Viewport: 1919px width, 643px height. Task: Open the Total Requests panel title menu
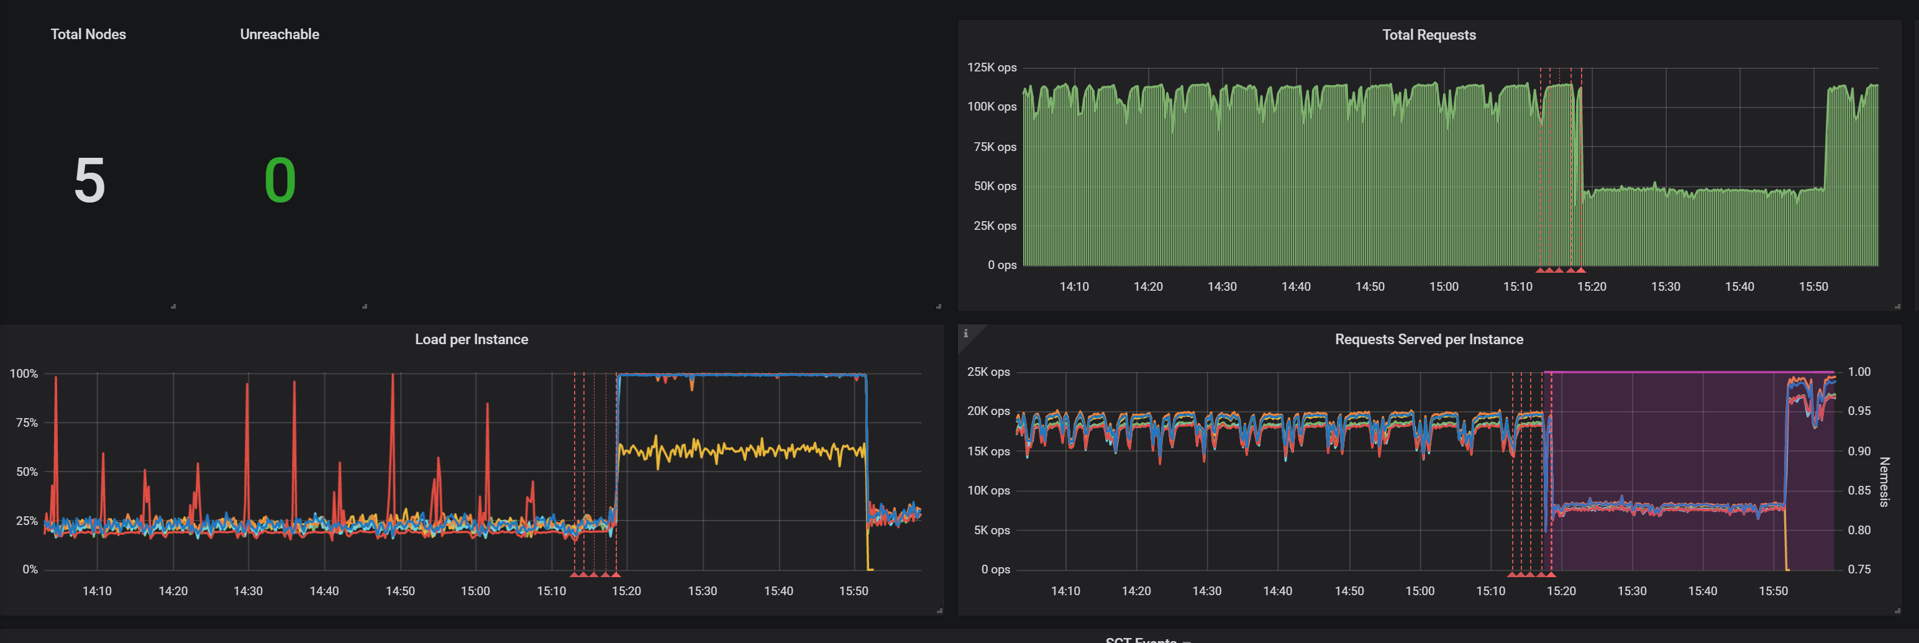pos(1428,34)
